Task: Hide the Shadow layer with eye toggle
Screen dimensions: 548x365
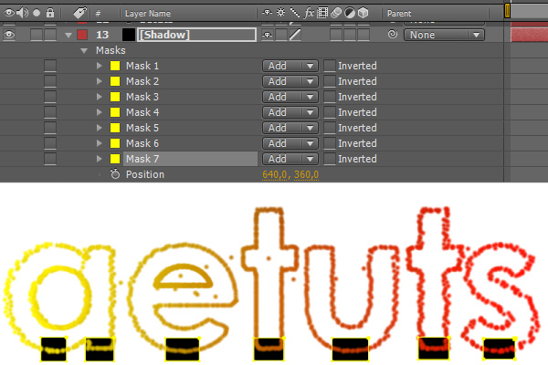Action: [9, 35]
